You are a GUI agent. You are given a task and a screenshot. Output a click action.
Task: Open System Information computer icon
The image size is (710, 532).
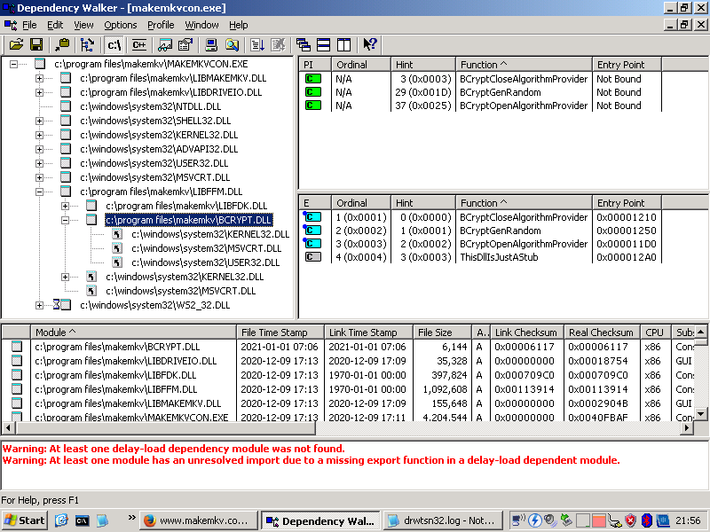(211, 45)
